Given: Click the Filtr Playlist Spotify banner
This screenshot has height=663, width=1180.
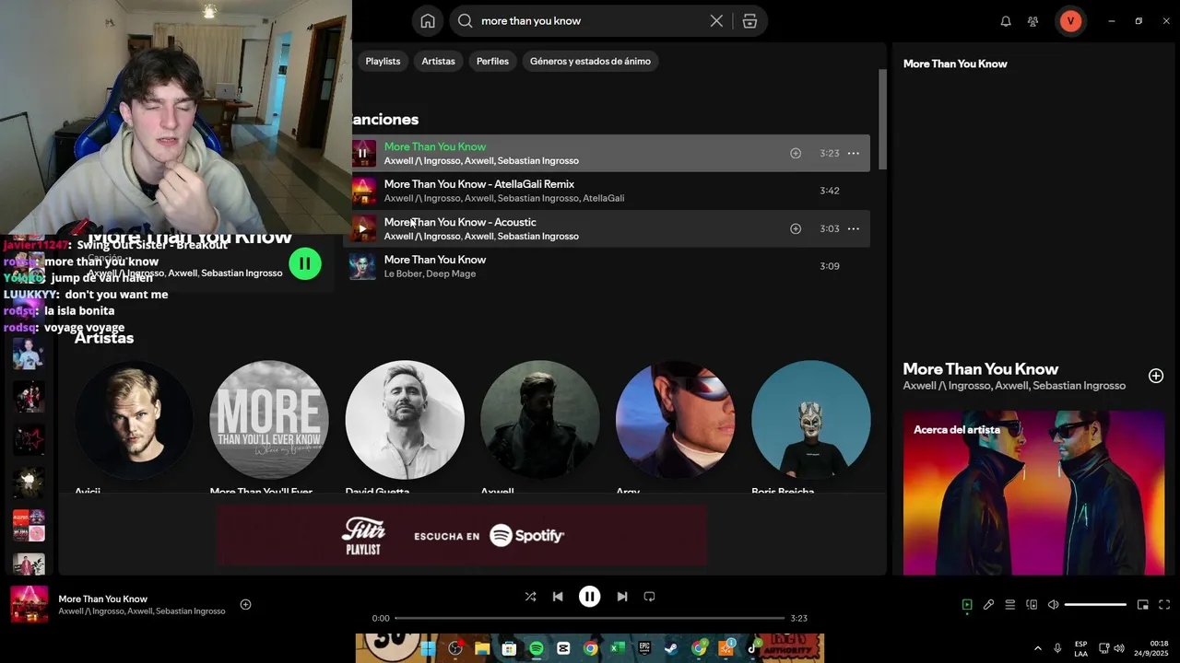Looking at the screenshot, I should pos(462,535).
